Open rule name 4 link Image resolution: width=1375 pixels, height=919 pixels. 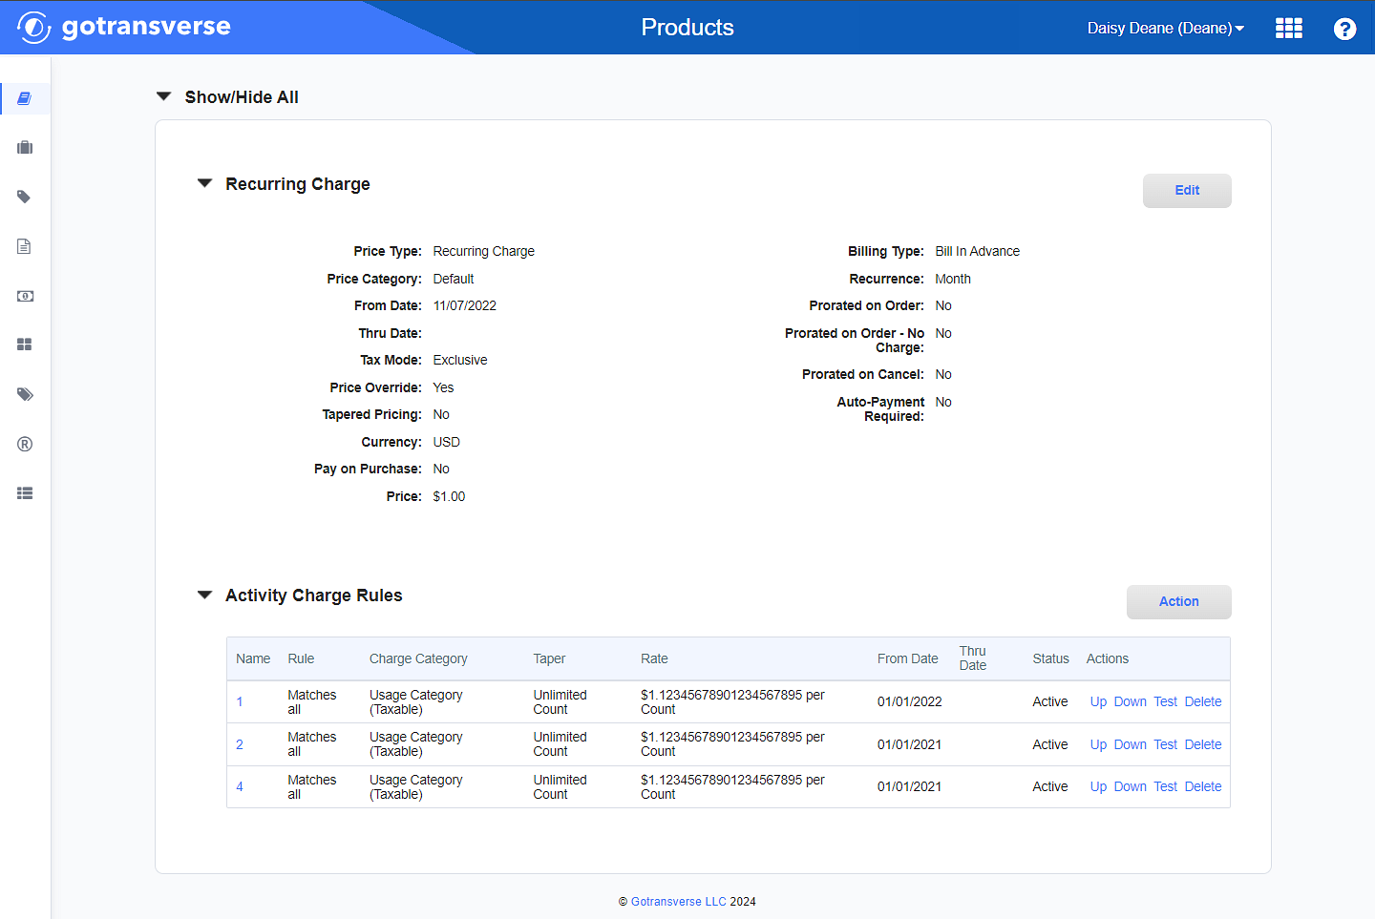click(240, 786)
